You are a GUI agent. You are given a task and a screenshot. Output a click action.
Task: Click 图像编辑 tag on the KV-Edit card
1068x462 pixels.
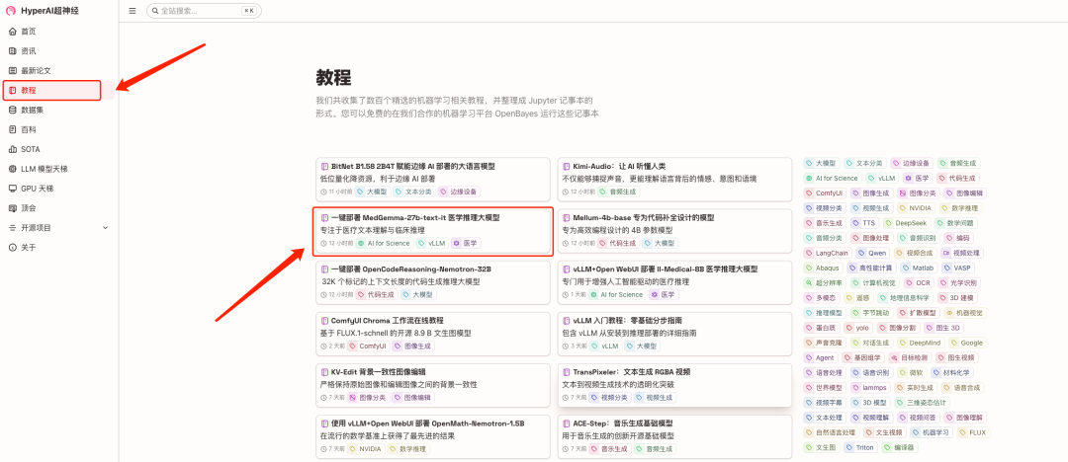pos(412,398)
